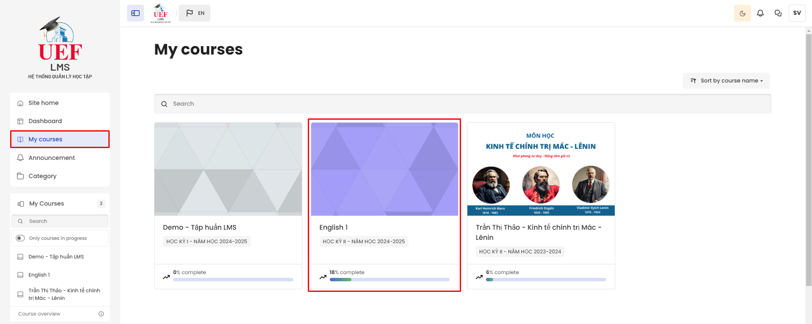Click the book icon beside sidebar Demo course
The height and width of the screenshot is (324, 812).
point(20,257)
